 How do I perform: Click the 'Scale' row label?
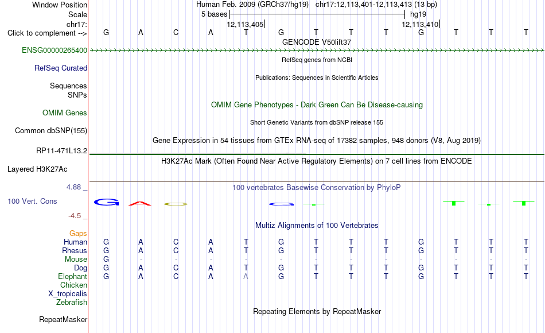click(x=77, y=14)
